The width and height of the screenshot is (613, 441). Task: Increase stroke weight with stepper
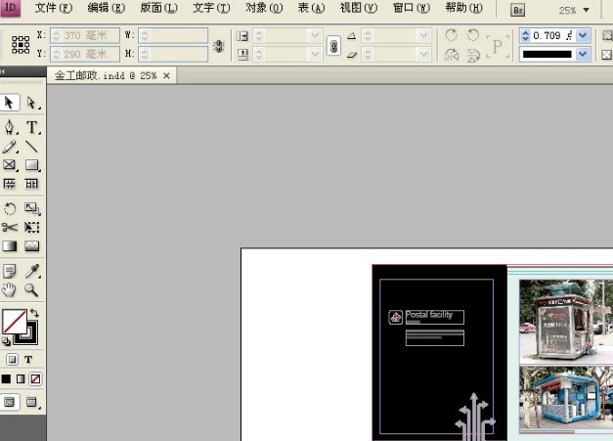[525, 32]
